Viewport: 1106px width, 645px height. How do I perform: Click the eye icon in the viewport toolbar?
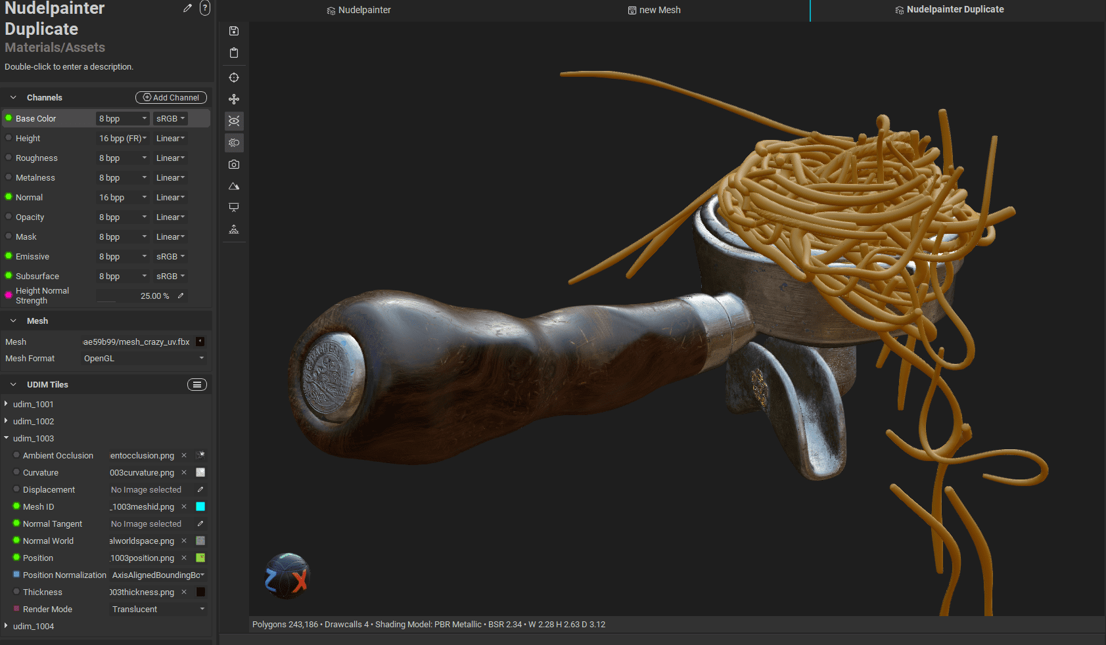[x=234, y=121]
